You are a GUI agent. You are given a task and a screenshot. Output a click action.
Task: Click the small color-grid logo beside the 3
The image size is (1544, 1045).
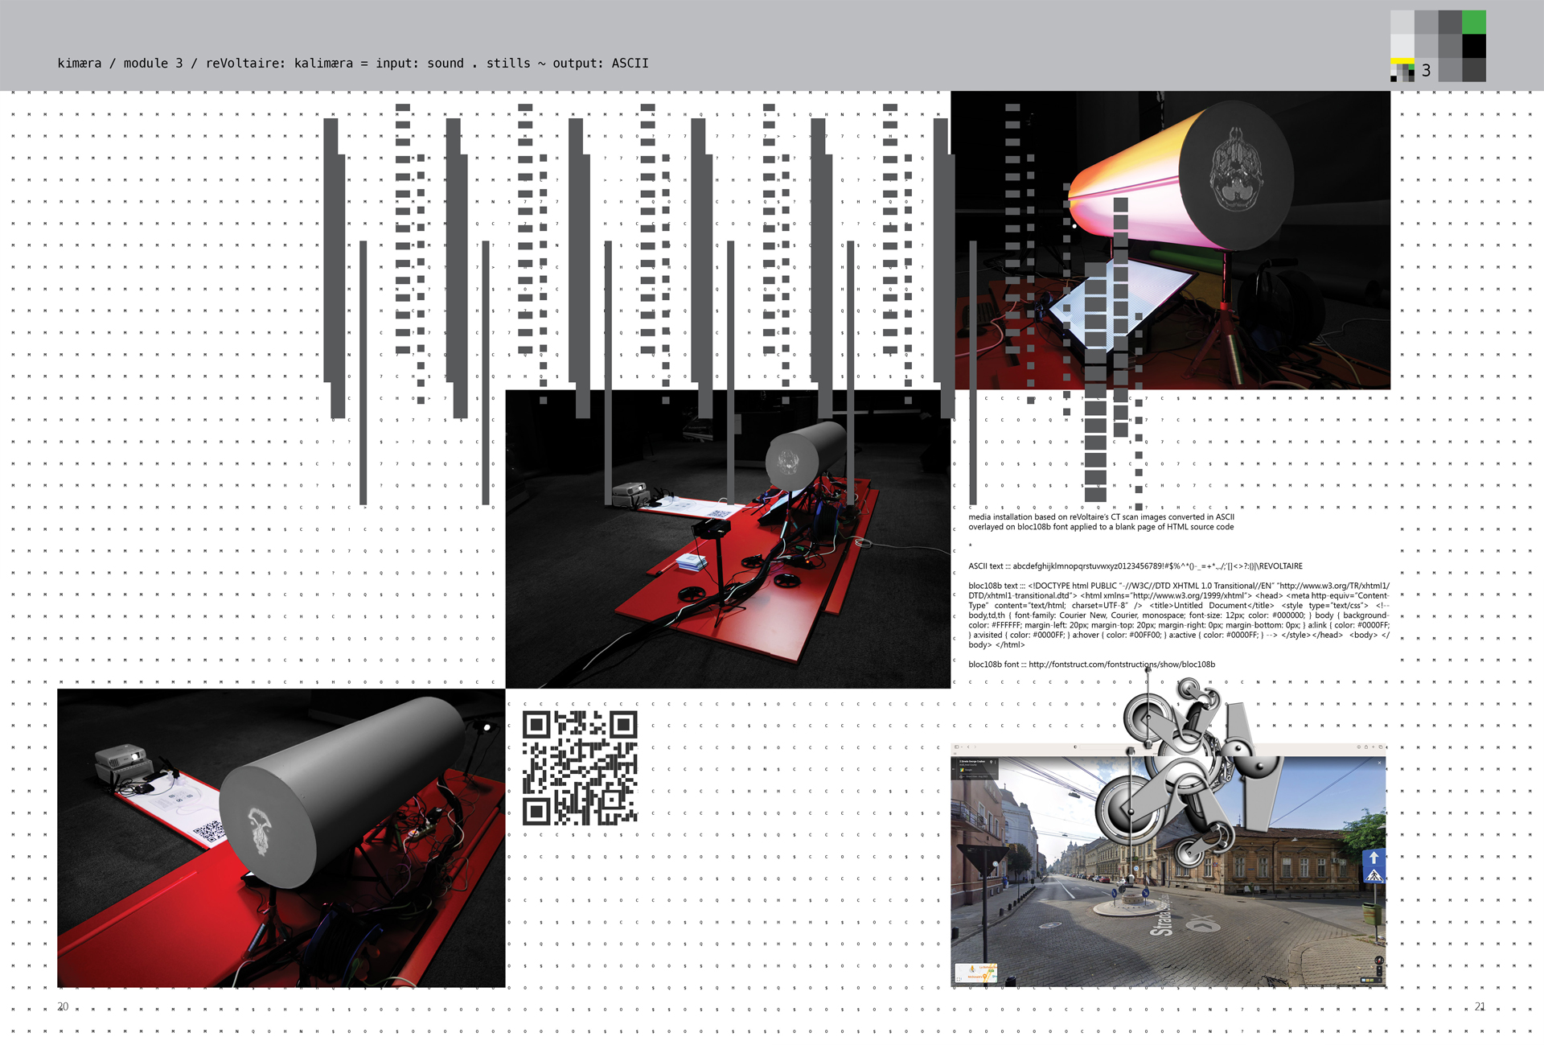tap(1402, 72)
